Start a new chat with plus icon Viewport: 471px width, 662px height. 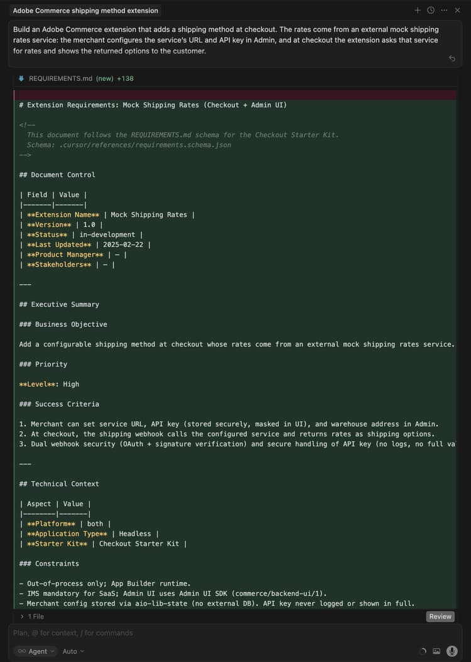pos(418,10)
